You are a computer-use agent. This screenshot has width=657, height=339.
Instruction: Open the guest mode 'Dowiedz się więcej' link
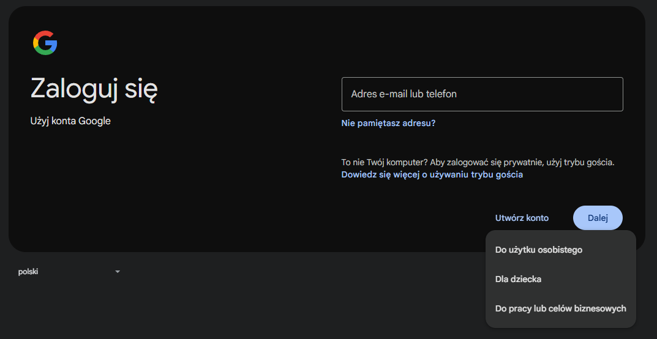click(x=432, y=174)
